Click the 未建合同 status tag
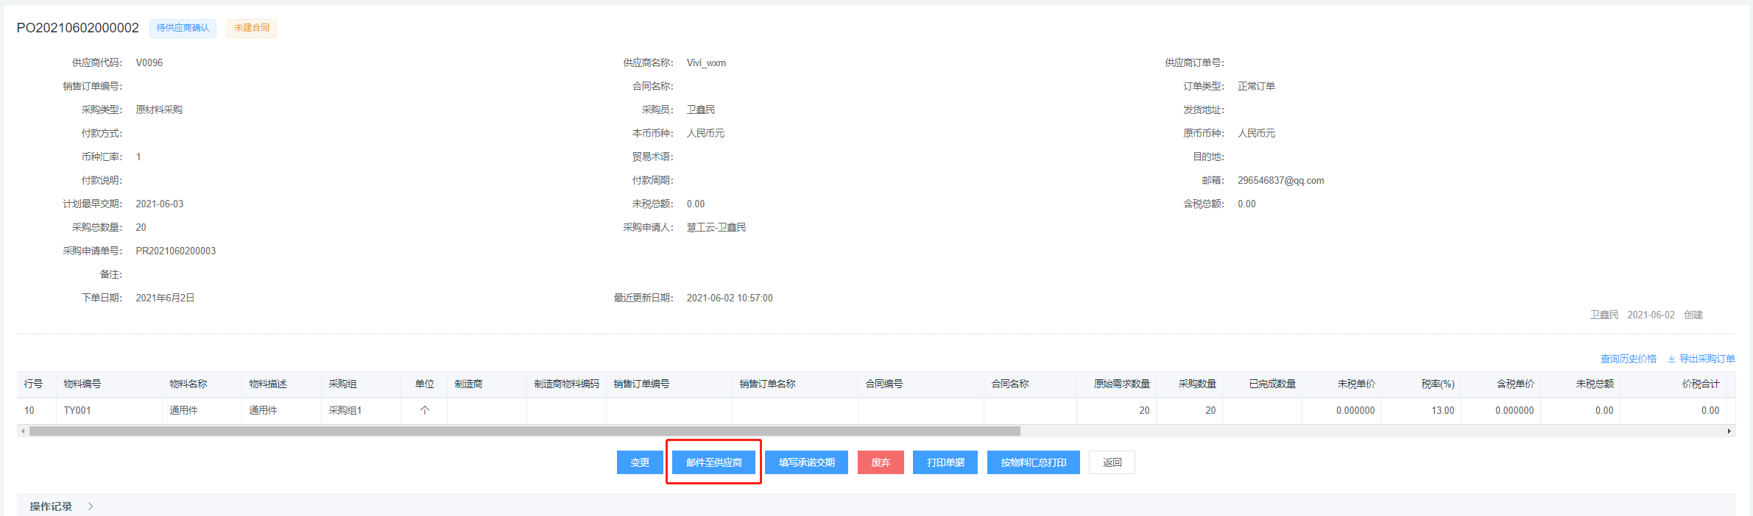 [252, 28]
